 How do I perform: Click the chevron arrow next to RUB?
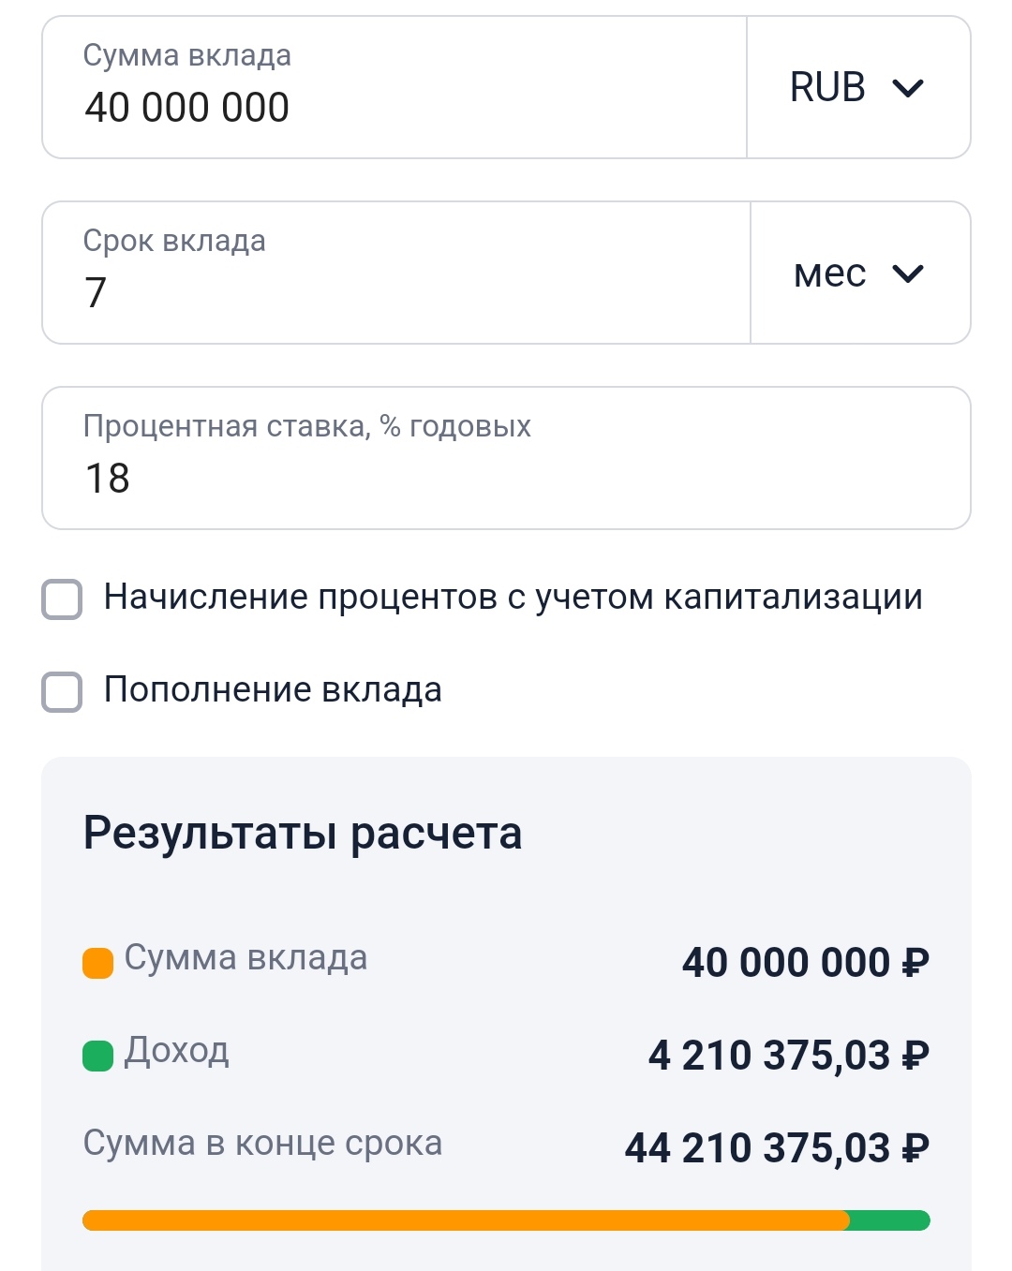tap(908, 88)
